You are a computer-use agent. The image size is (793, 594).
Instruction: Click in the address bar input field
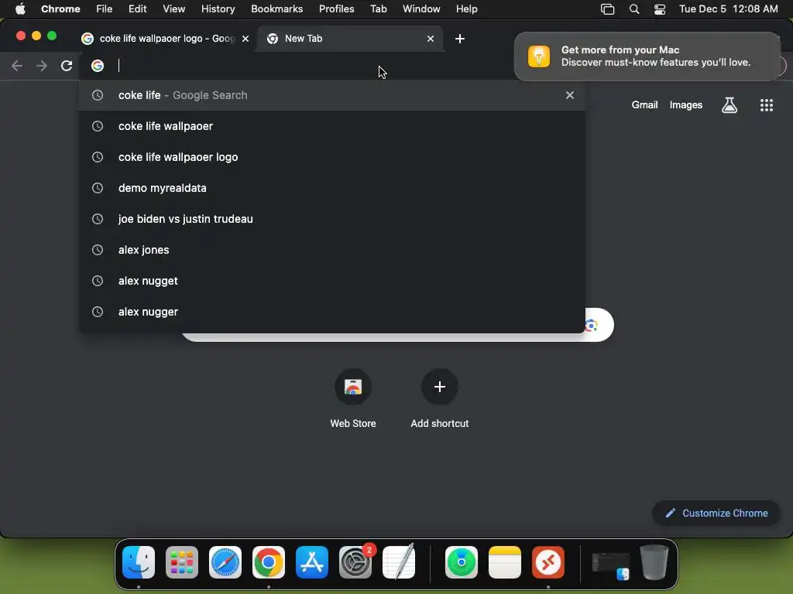pyautogui.click(x=314, y=66)
